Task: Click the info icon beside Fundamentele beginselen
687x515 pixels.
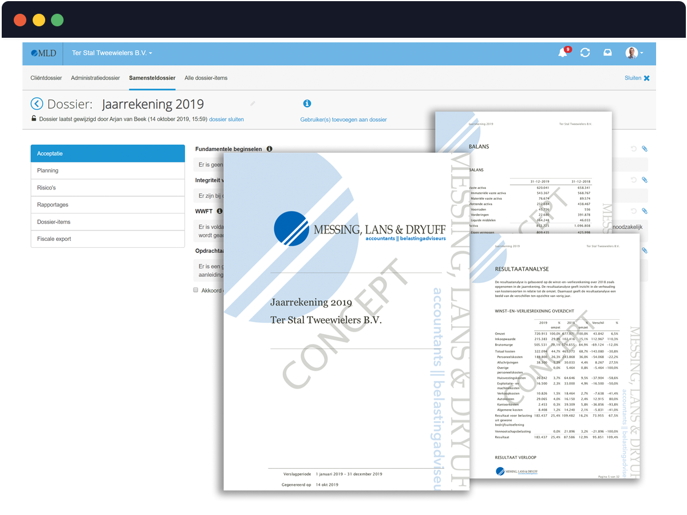Action: [270, 149]
